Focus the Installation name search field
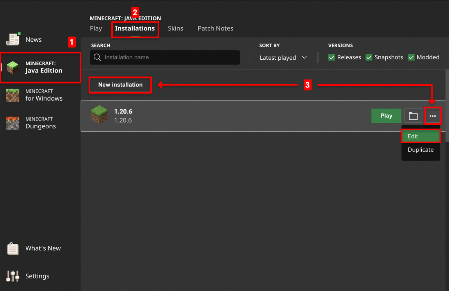 pos(170,58)
